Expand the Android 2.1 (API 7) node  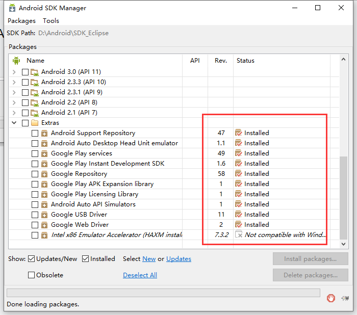pyautogui.click(x=14, y=113)
